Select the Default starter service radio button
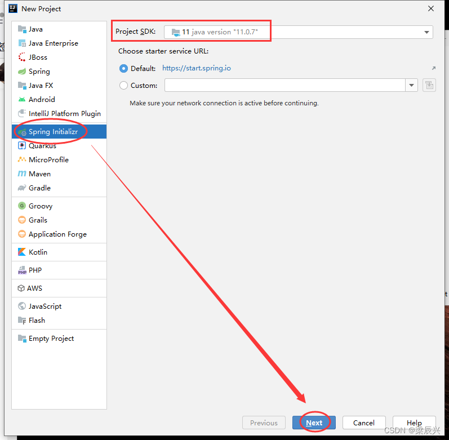 click(x=123, y=68)
